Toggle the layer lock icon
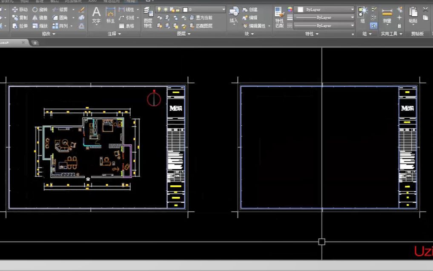Viewport: 433px width, 271px height. [x=179, y=9]
